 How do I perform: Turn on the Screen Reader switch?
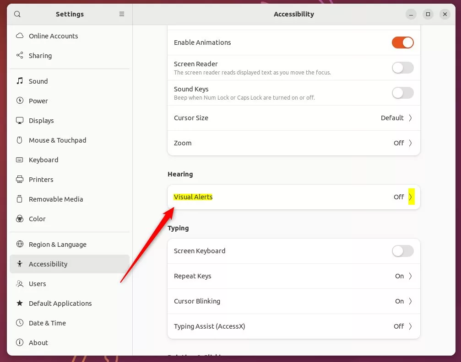[402, 68]
